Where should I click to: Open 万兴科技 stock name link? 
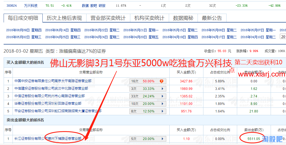(x=31, y=6)
